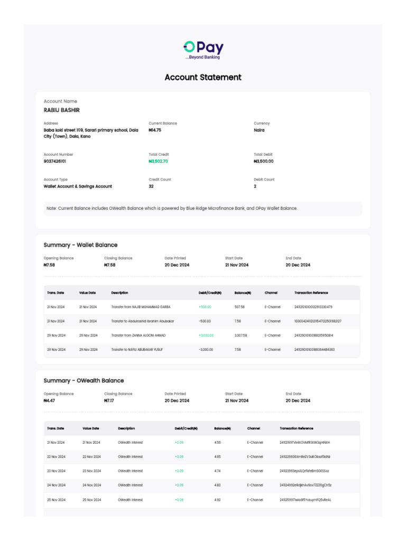Click balance value '507.58'
Screen dimensions: 406x541
click(x=239, y=307)
